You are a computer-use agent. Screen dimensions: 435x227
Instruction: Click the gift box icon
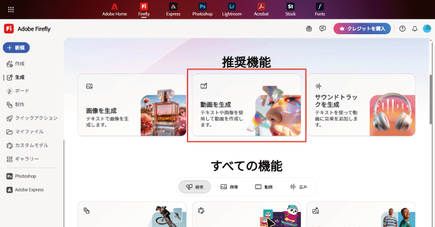click(x=308, y=29)
